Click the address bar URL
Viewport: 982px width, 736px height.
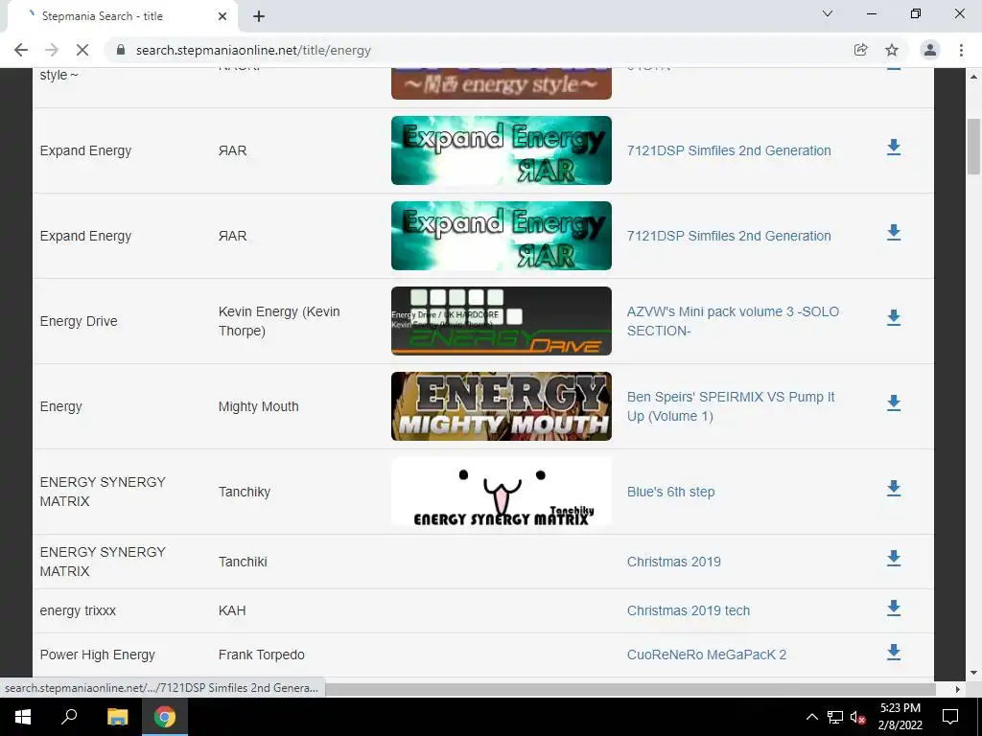click(x=253, y=50)
